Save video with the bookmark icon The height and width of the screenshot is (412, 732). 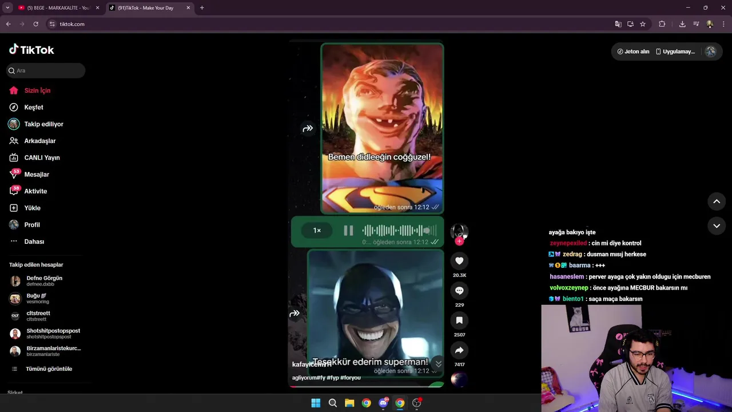pos(459,320)
